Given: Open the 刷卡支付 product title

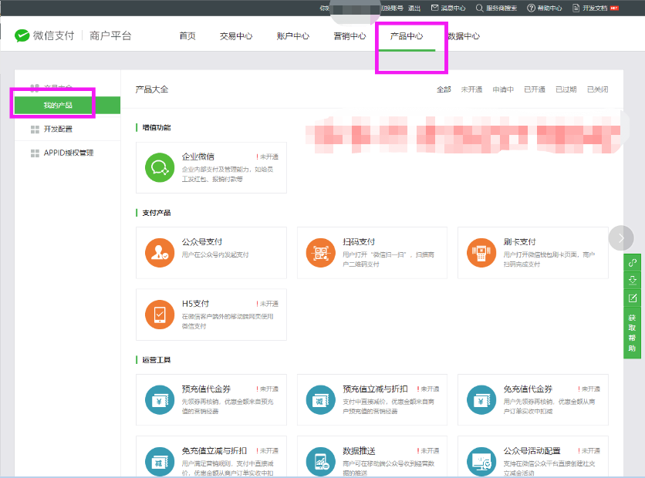Looking at the screenshot, I should [519, 241].
